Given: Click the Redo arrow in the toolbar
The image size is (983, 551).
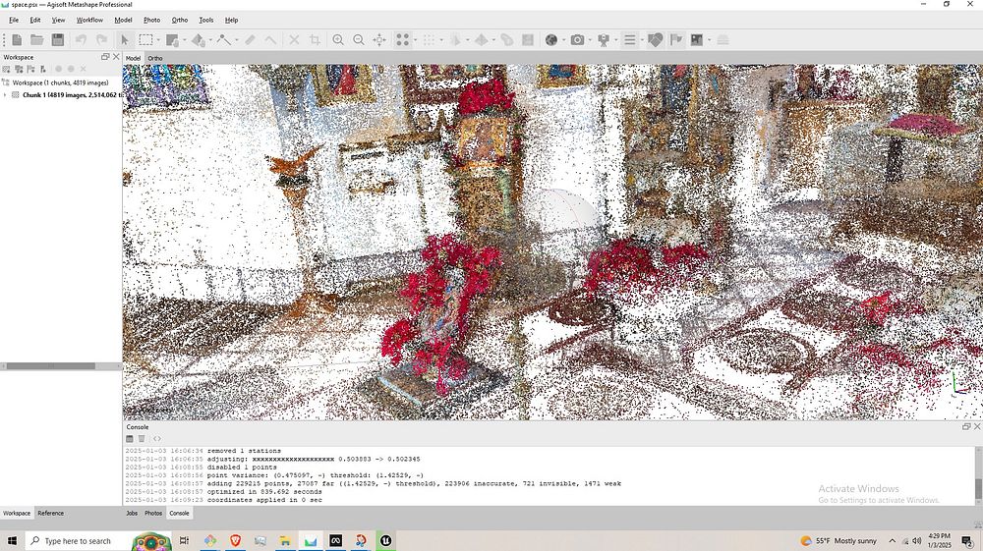Looking at the screenshot, I should coord(101,40).
